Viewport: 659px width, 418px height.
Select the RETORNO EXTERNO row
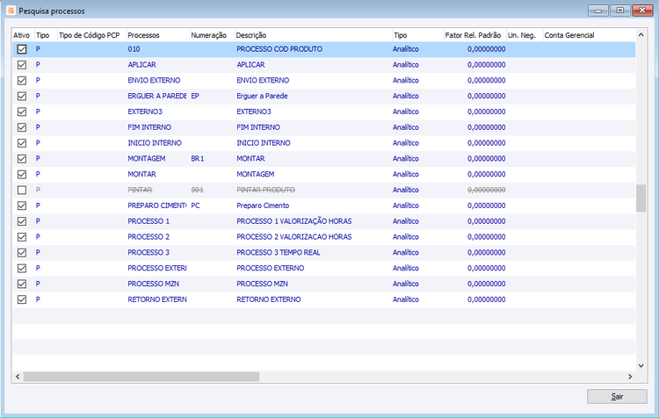tap(323, 299)
